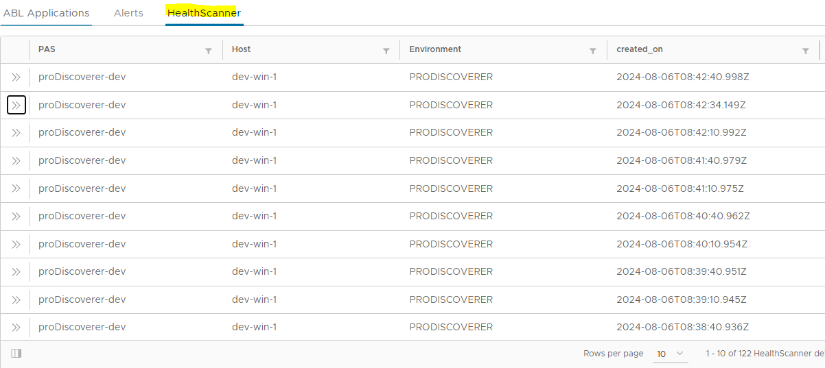825x368 pixels.
Task: Click the 08:39:40.951Z timestamp cell
Action: point(682,272)
